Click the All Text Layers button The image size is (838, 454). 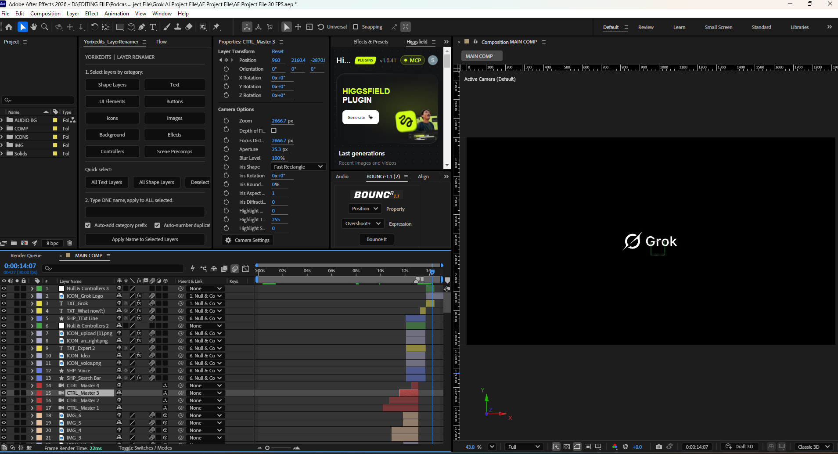[x=107, y=182]
